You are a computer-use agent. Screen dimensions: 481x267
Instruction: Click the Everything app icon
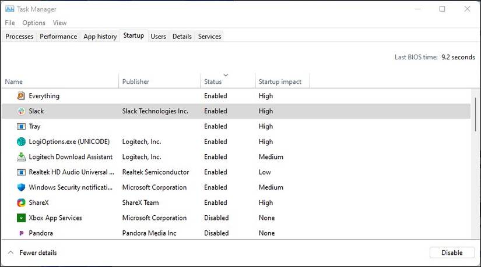tap(21, 96)
